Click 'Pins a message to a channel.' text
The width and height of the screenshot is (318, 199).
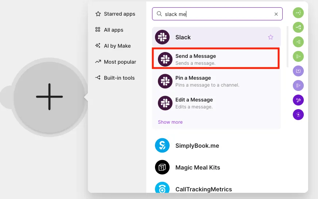tap(207, 85)
